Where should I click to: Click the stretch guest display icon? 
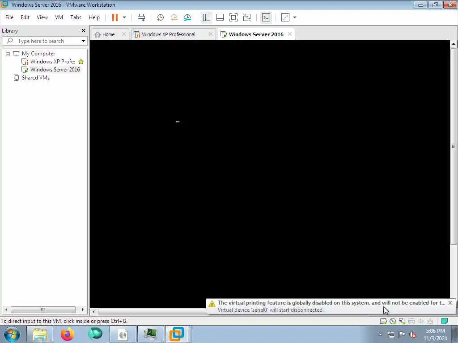click(x=285, y=17)
